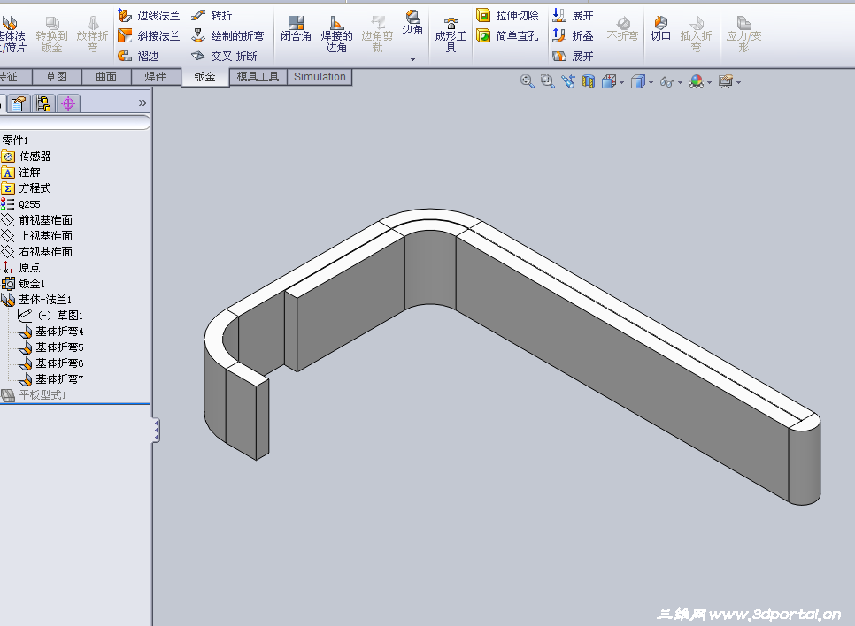Select the 褶边 hem tool
The height and width of the screenshot is (626, 855).
point(138,56)
